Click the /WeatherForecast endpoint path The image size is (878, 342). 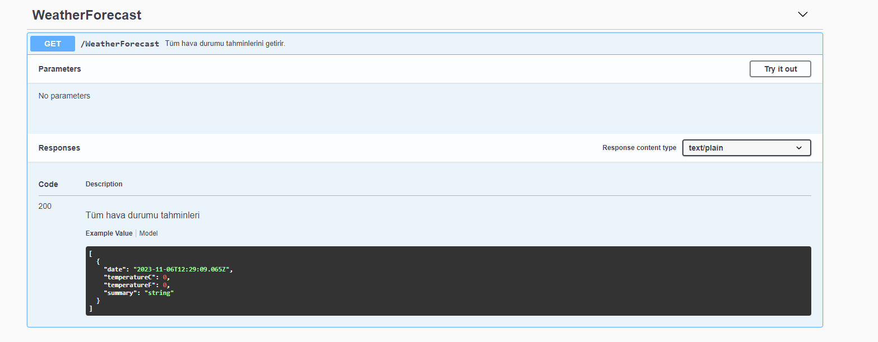pos(119,44)
